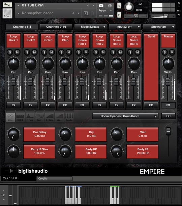Mute the Loop Snare Roll 4 channel
Screen dimensions: 182x206
point(138,52)
